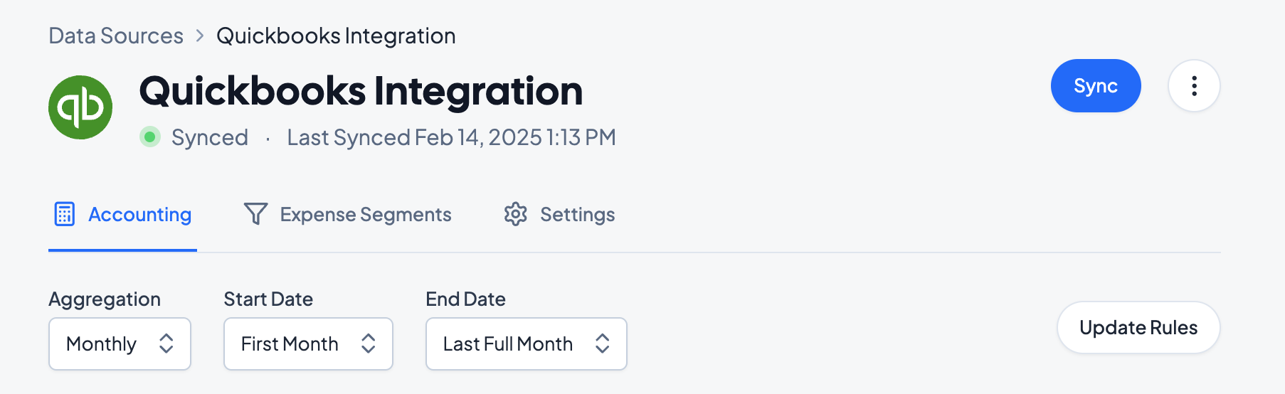Click the Last Synced timestamp text
Screen dimensions: 1285x394
click(451, 137)
